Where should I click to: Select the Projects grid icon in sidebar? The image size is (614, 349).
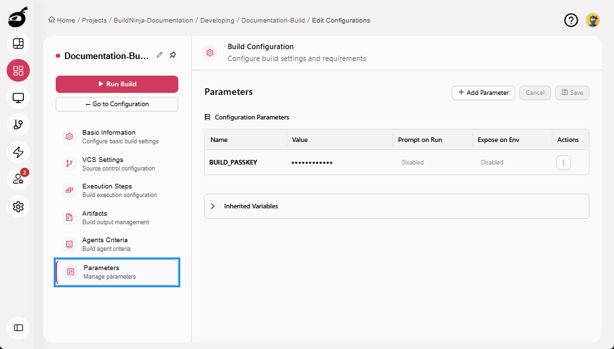18,70
